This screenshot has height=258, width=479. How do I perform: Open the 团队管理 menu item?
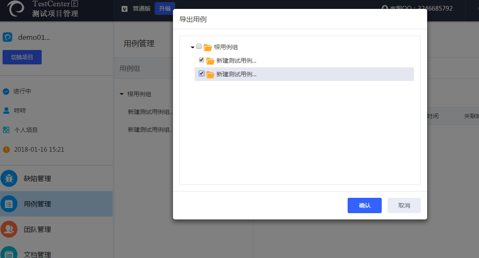point(37,230)
